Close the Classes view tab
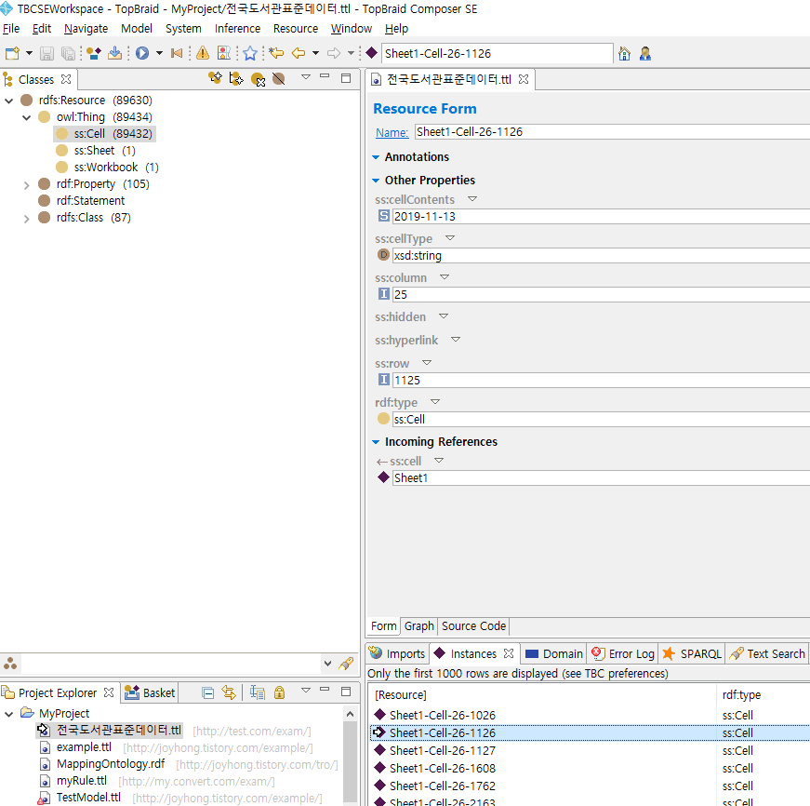This screenshot has height=806, width=810. point(66,79)
